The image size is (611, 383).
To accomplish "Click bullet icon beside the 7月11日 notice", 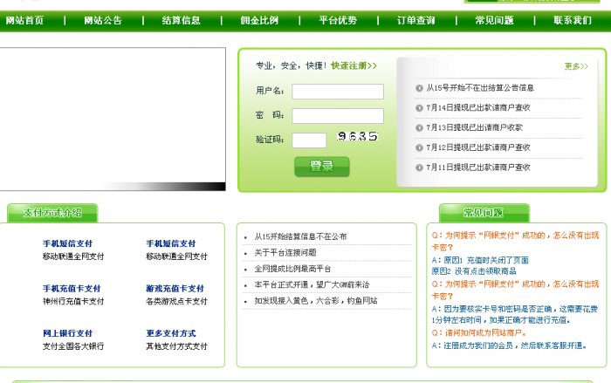I will click(419, 168).
